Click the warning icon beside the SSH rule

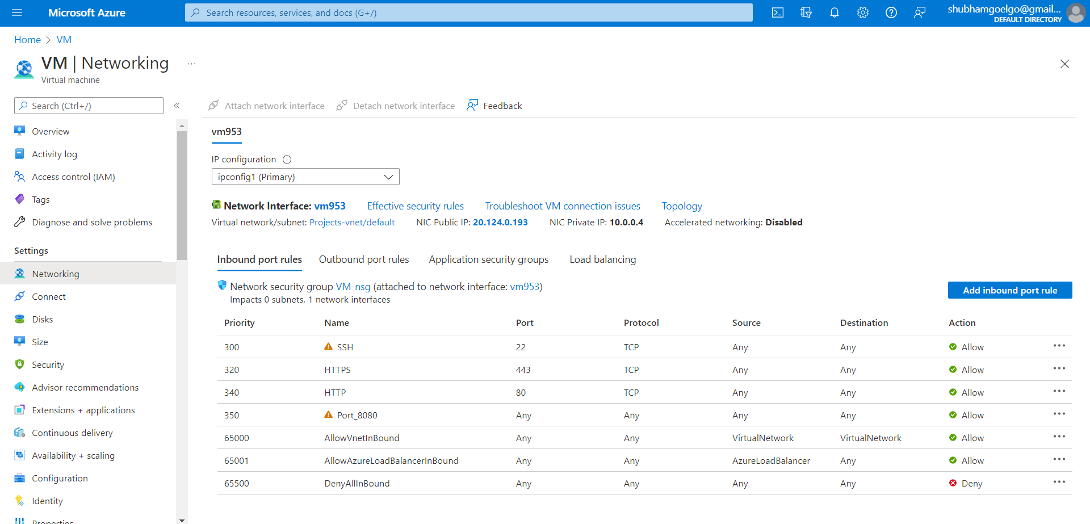[x=329, y=346]
